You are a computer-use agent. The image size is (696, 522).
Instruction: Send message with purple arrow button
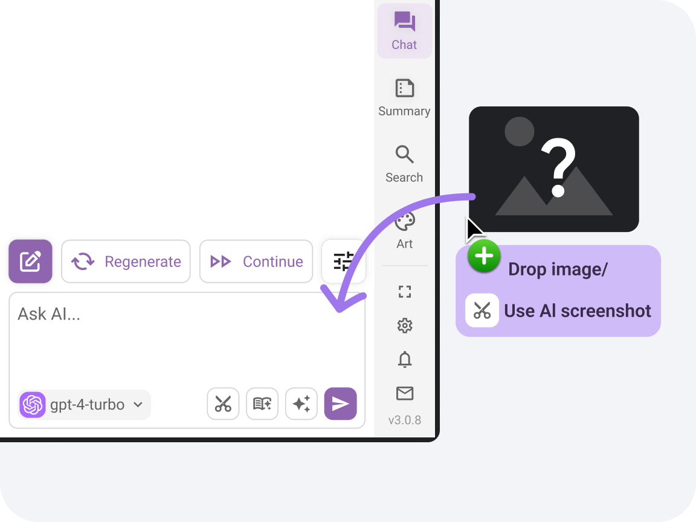pyautogui.click(x=341, y=404)
